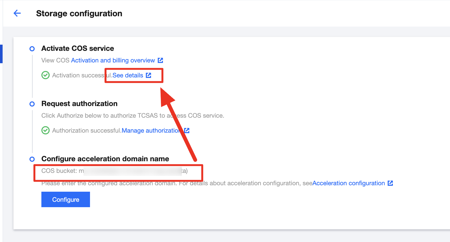Open the Activation and billing overview link

pyautogui.click(x=113, y=60)
